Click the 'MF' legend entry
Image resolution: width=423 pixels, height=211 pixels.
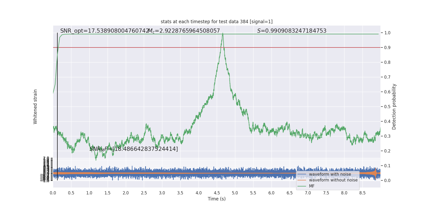pos(312,186)
